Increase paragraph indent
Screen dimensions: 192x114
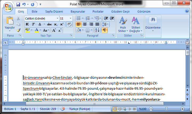pyautogui.click(x=112, y=18)
